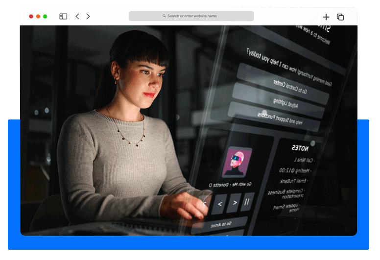
Task: Click the Search or enter website name field
Action: tap(191, 16)
